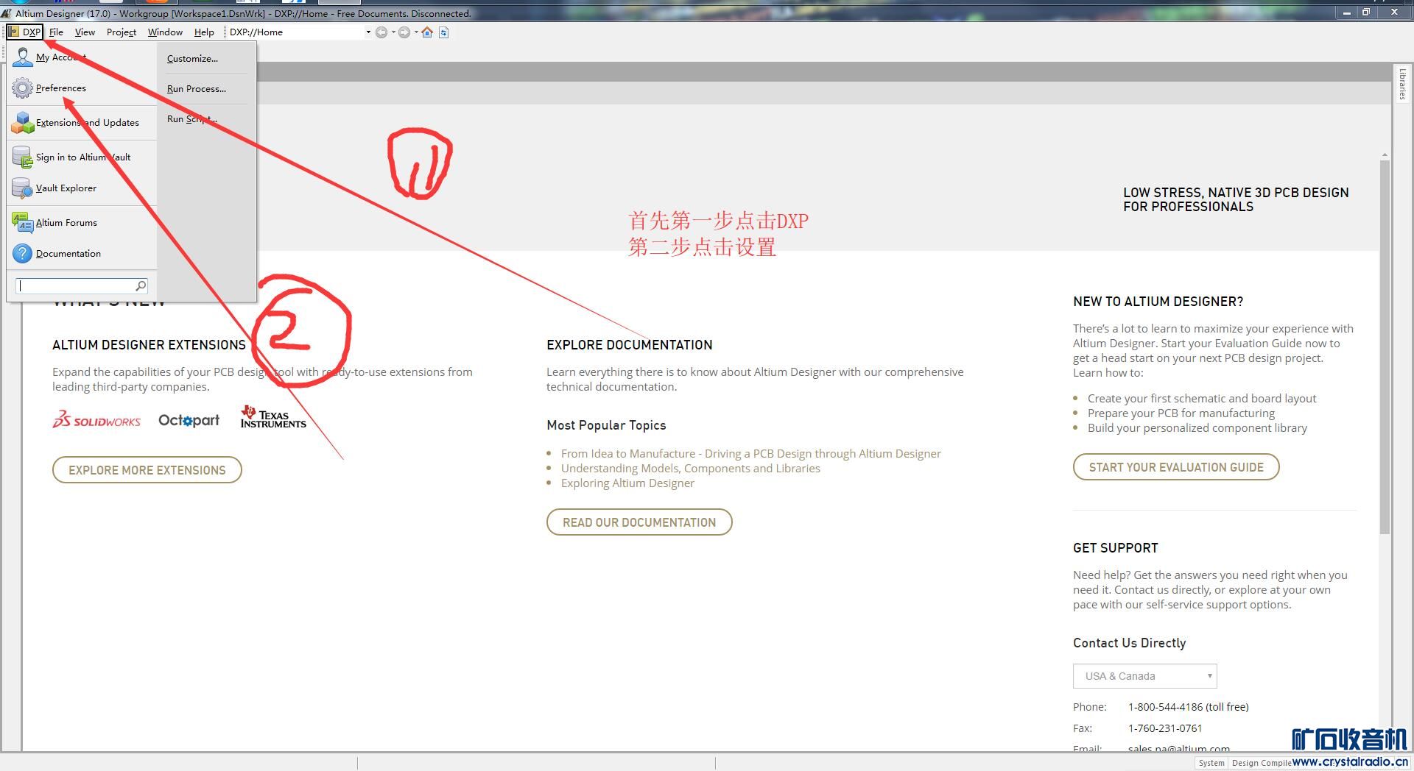The width and height of the screenshot is (1414, 771).
Task: Restore the Altium Designer window
Action: tap(1366, 13)
